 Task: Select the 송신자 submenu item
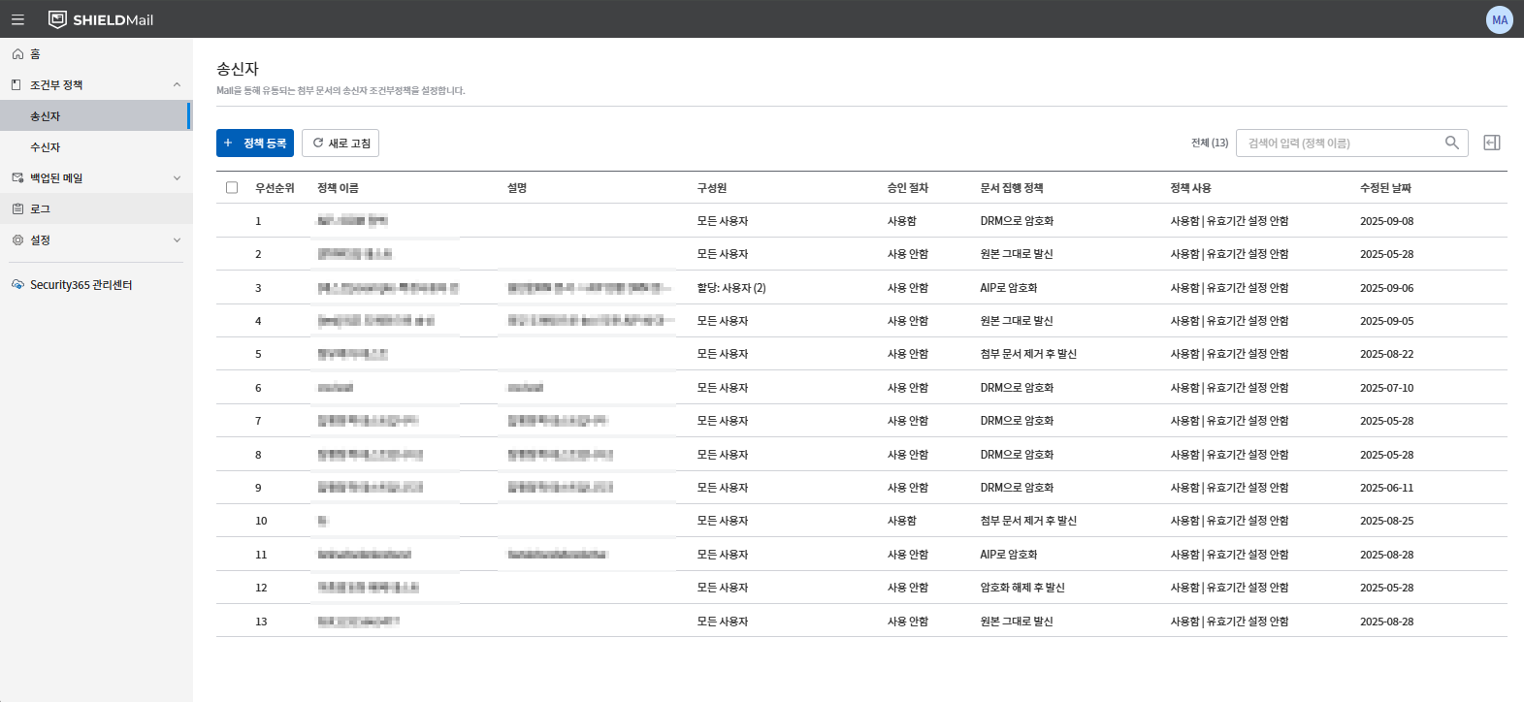pos(96,116)
